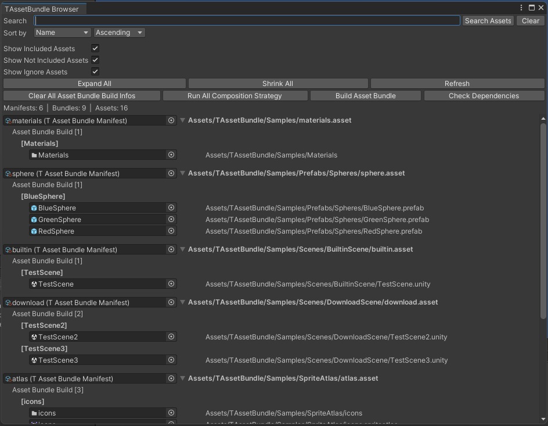Open the three-dot window menu

tap(521, 7)
